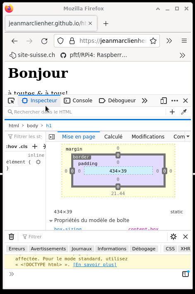Close the jeanmarclienher.github.io tab
195x294 pixels.
pyautogui.click(x=90, y=23)
